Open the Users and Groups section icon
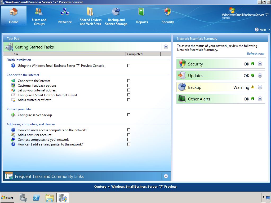Viewport: 271px width, 203px height. coord(39,12)
